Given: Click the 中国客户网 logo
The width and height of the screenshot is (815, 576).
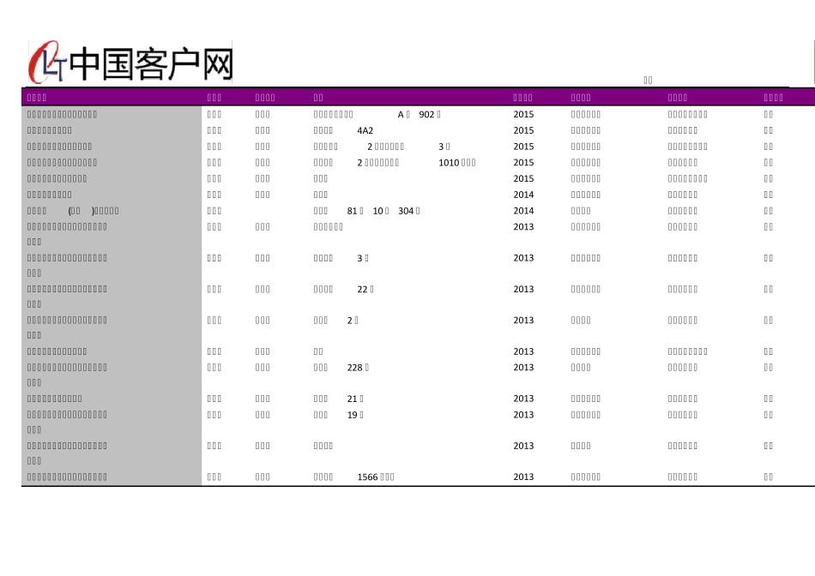Looking at the screenshot, I should (130, 63).
